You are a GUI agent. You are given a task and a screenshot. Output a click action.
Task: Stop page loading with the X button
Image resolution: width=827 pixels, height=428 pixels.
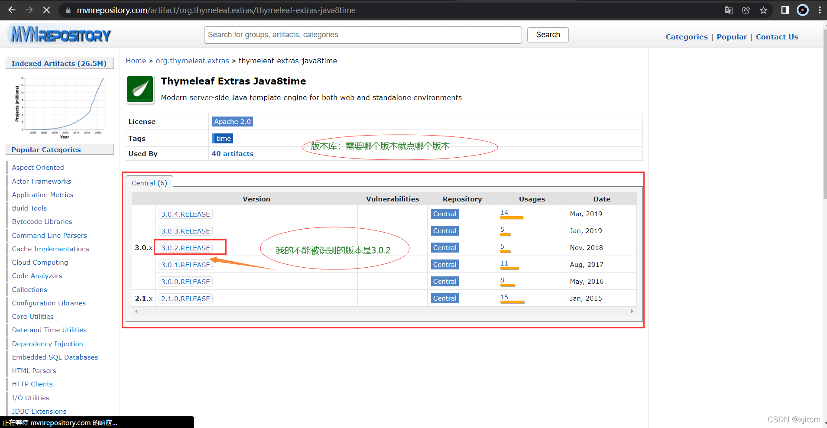[46, 10]
